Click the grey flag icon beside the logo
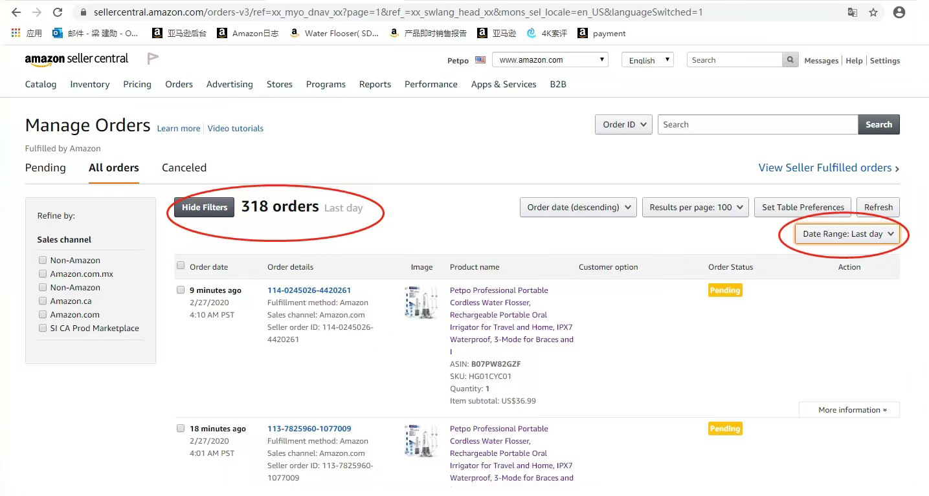 point(153,59)
